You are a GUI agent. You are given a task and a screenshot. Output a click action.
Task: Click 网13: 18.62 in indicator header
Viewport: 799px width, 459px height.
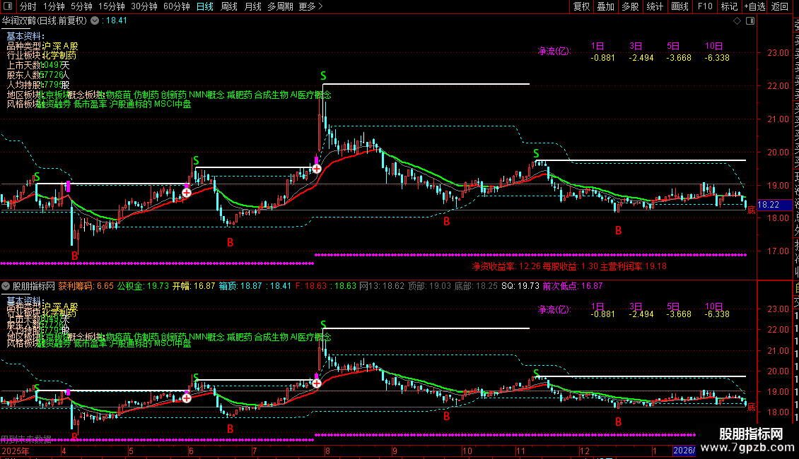click(382, 286)
